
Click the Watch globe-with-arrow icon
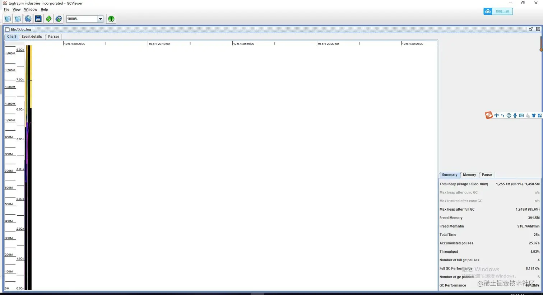coord(59,19)
